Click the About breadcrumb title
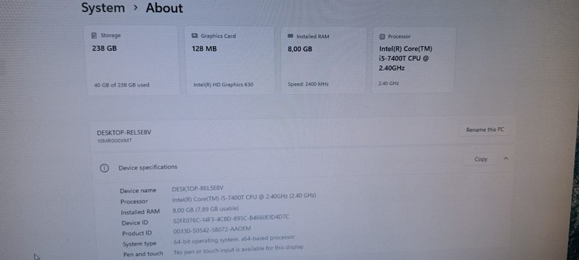Viewport: 579px width, 260px height. 164,8
